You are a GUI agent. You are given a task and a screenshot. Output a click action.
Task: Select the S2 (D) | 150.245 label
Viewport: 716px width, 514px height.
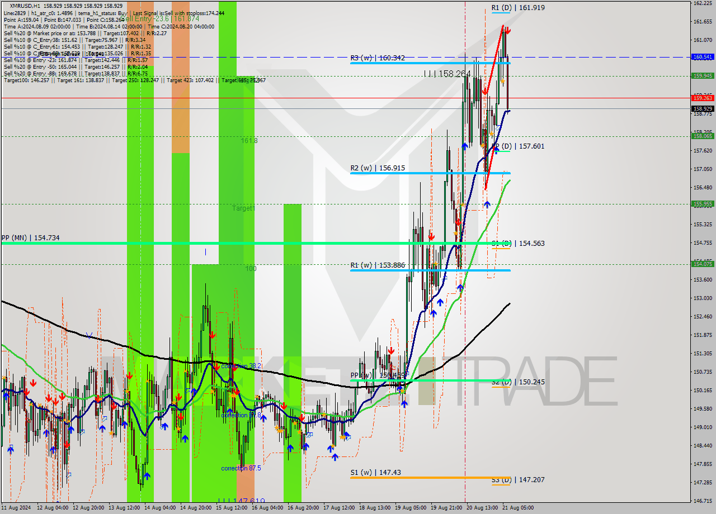[518, 382]
